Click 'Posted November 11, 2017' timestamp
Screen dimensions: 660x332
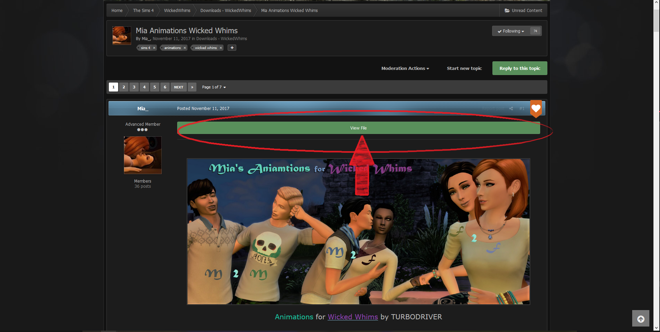coord(203,109)
